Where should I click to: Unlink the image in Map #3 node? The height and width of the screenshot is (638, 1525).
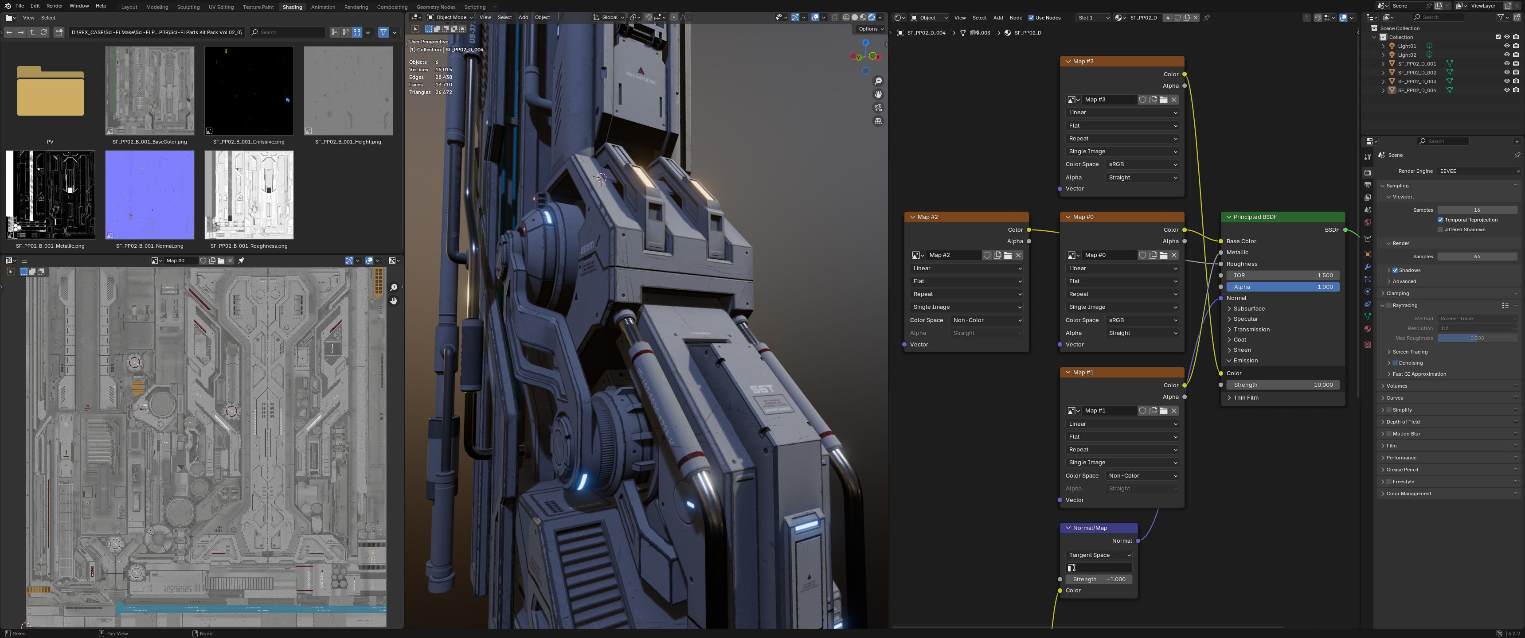click(x=1174, y=99)
